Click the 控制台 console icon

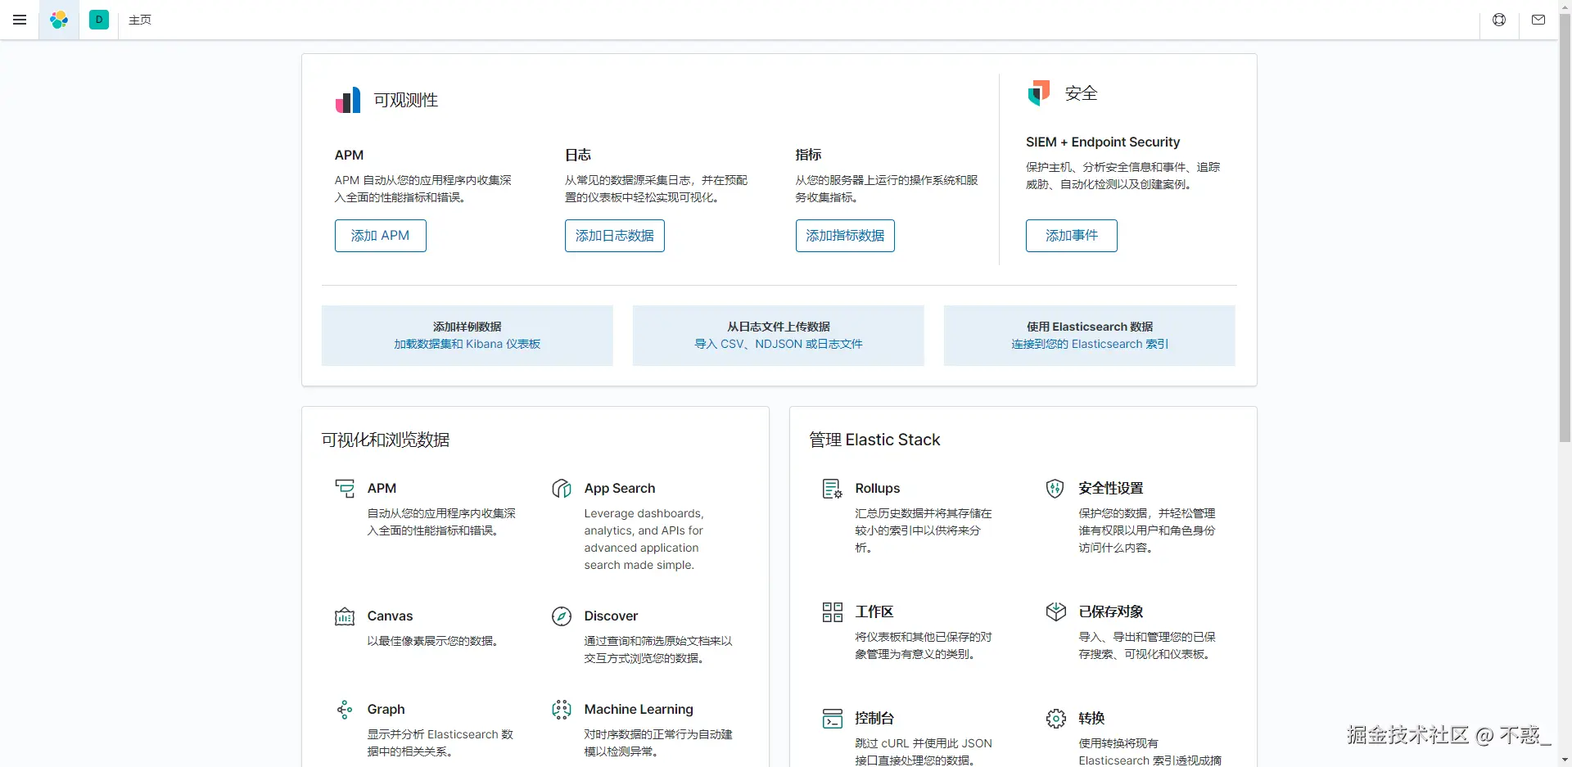833,719
